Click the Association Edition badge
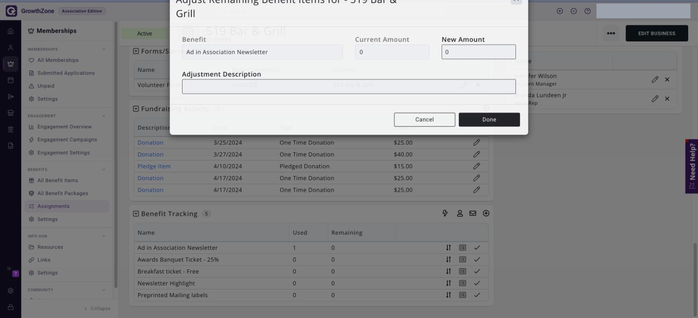Viewport: 698px width, 318px height. pos(82,11)
